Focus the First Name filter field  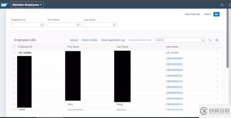tap(64, 25)
